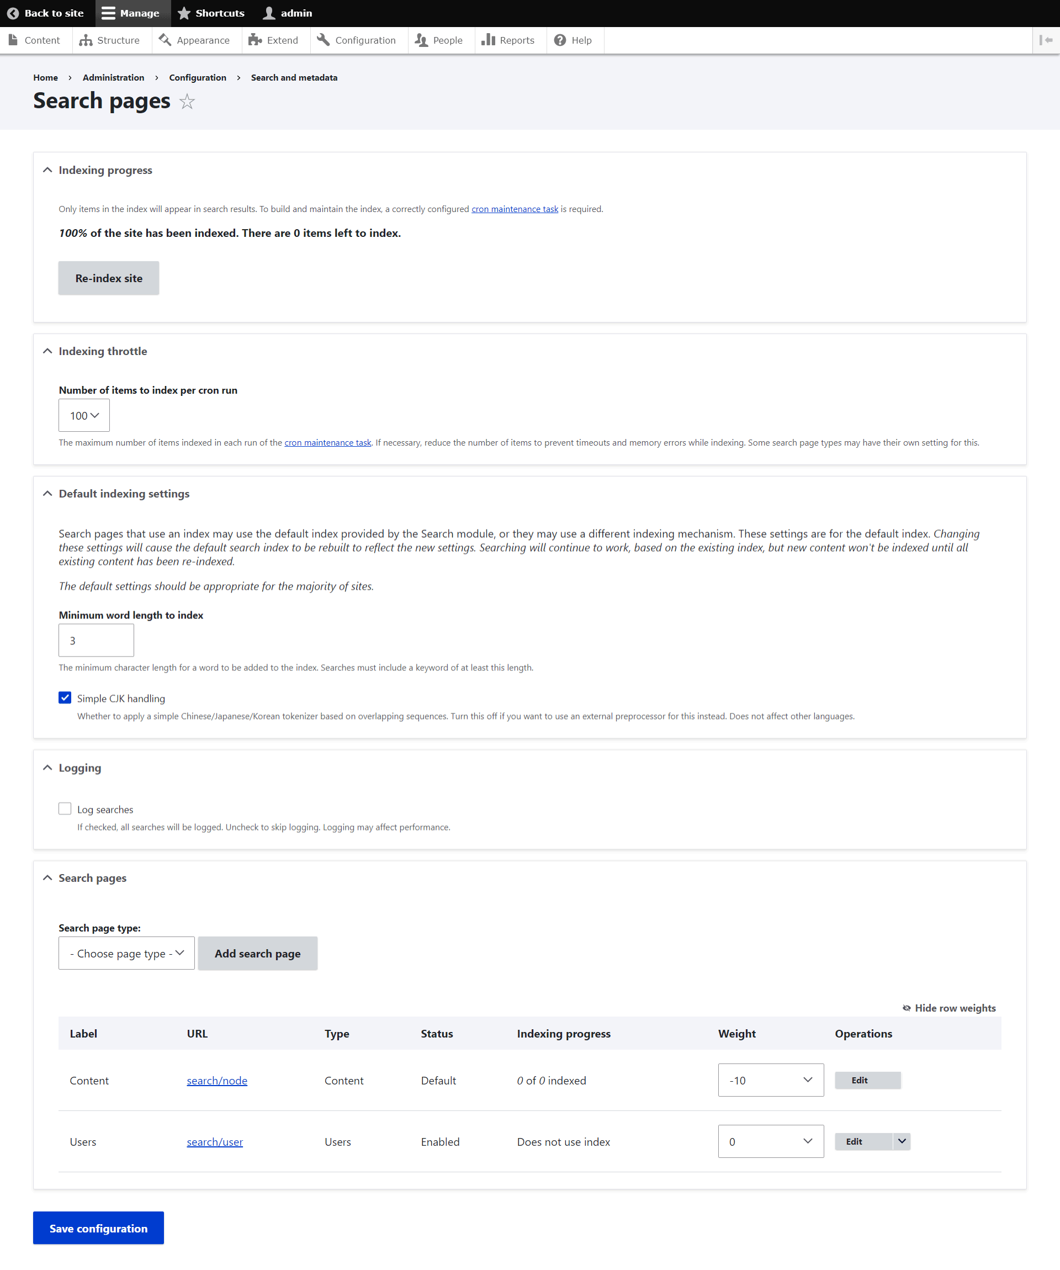This screenshot has height=1270, width=1060.
Task: Open the search/node link
Action: pyautogui.click(x=217, y=1081)
